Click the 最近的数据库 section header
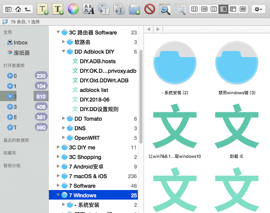Image resolution: width=270 pixels, height=213 pixels. pos(16,140)
